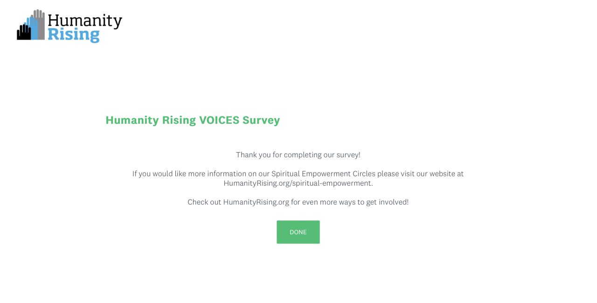The height and width of the screenshot is (303, 597).
Task: Click the phrase 'visit our website at'
Action: [432, 174]
